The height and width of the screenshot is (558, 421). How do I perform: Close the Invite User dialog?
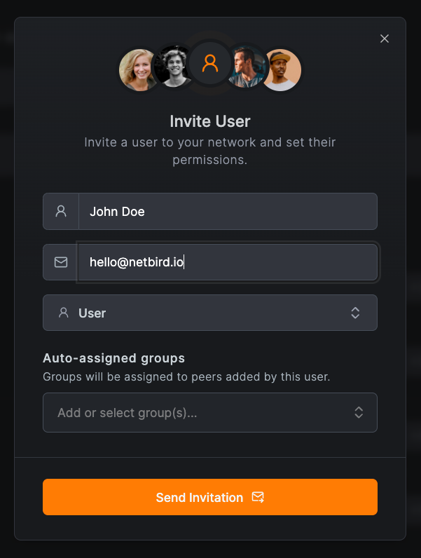click(x=385, y=39)
